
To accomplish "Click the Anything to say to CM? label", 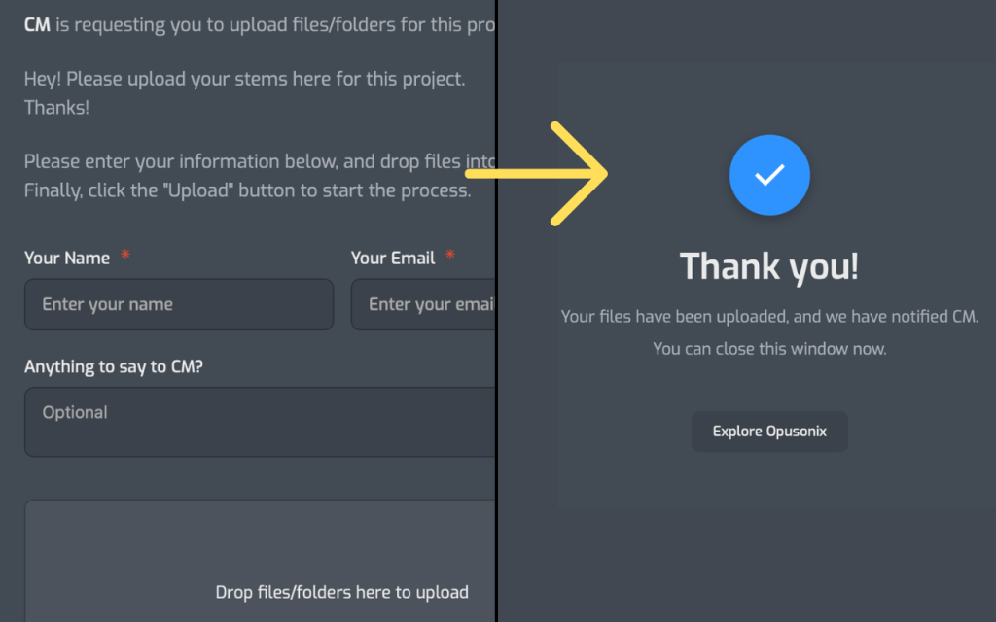I will pyautogui.click(x=114, y=367).
